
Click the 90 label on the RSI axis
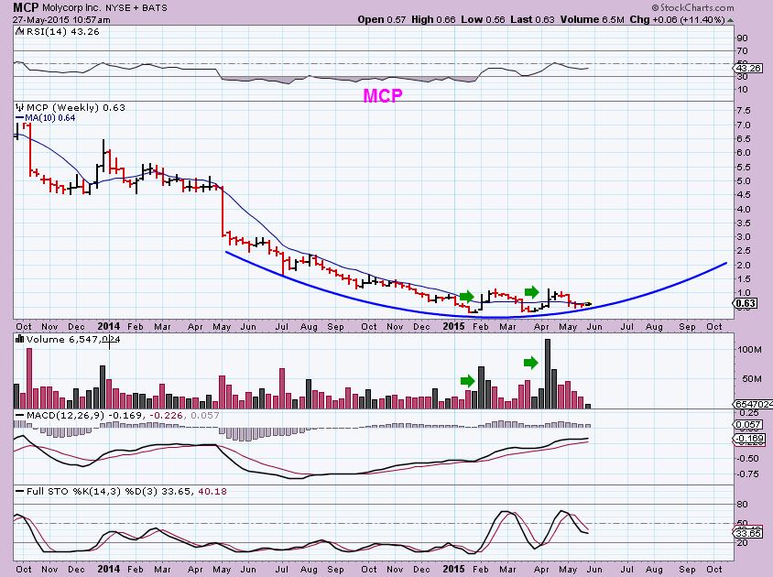coord(742,38)
